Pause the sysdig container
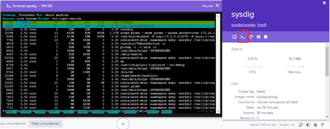Screen dimensions: 330x129 (x=258, y=37)
